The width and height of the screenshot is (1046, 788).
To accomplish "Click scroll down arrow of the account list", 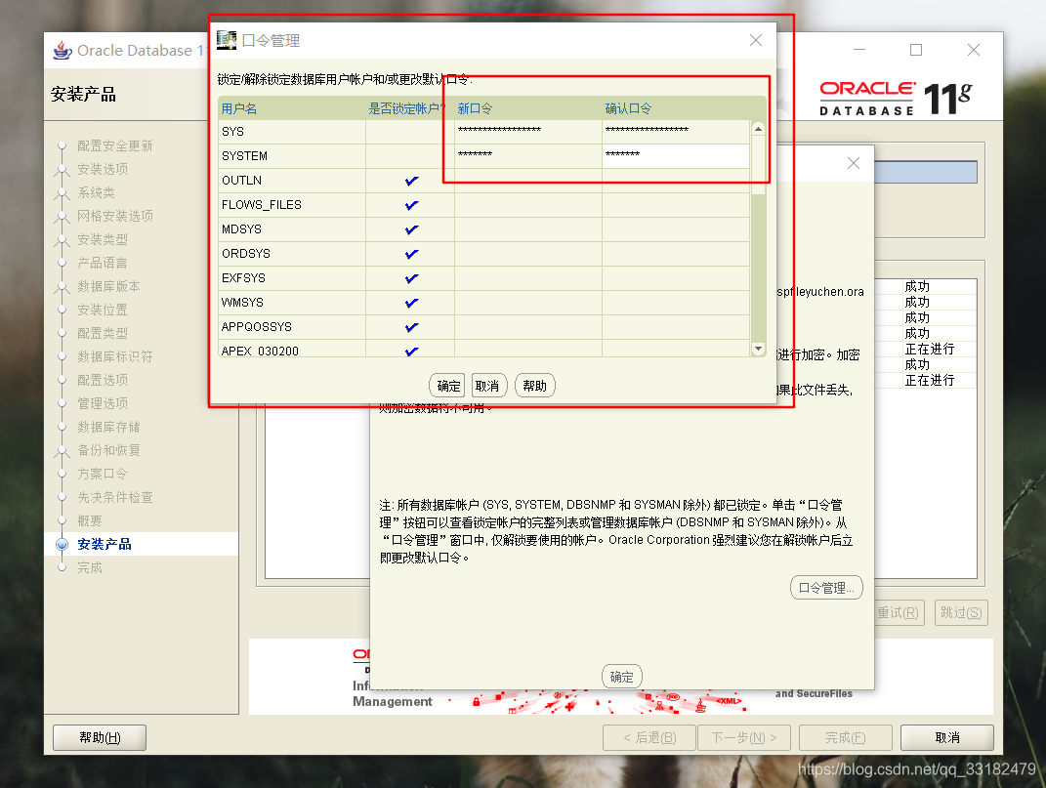I will point(758,349).
